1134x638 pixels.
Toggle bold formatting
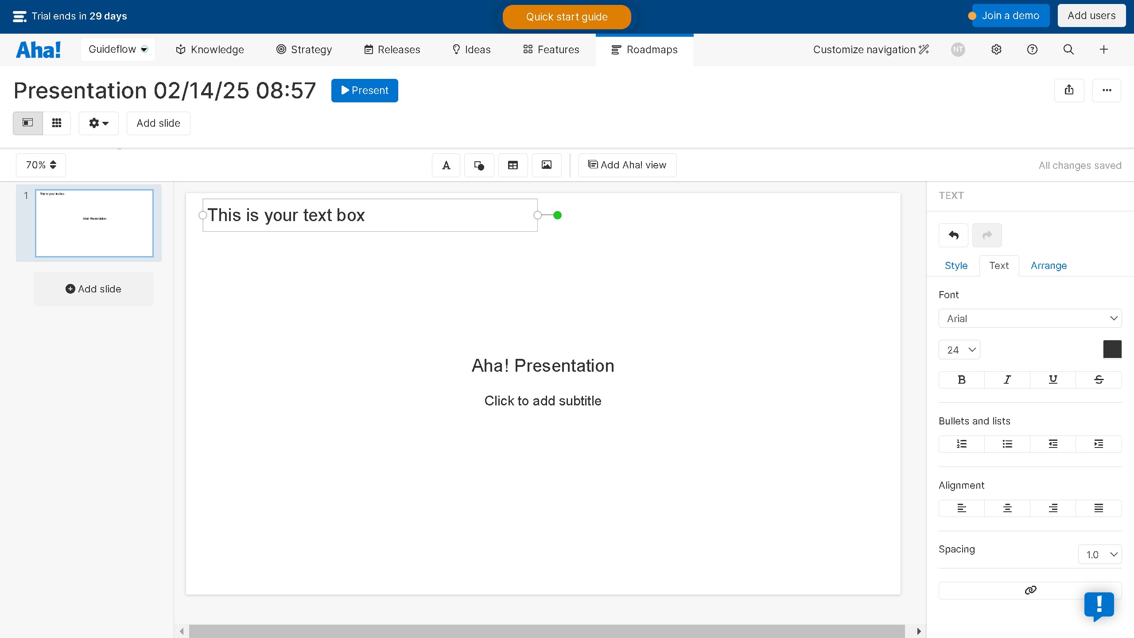(961, 380)
